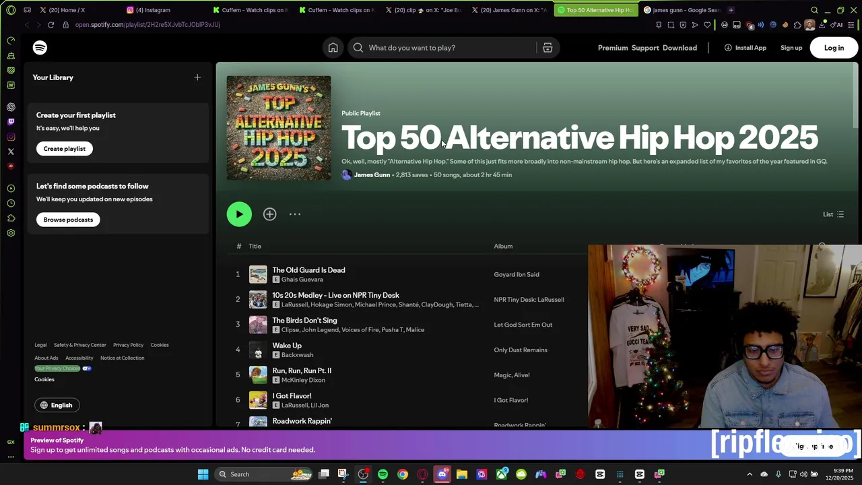This screenshot has height=485, width=862.
Task: Open Instagram from the Opera sidebar
Action: (11, 137)
